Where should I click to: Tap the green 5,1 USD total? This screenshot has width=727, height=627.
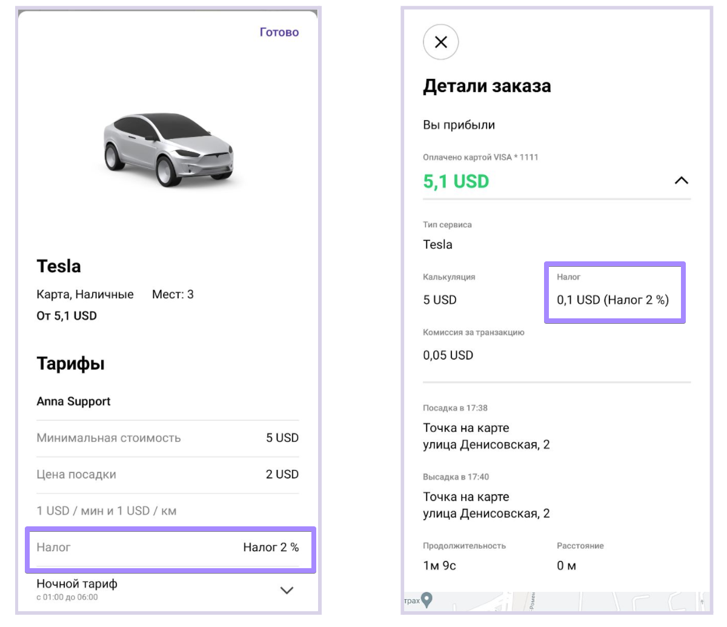coord(456,181)
